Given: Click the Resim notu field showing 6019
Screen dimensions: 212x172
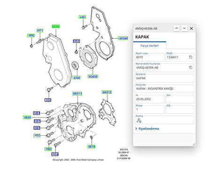Looking at the screenshot, I should 150,57.
